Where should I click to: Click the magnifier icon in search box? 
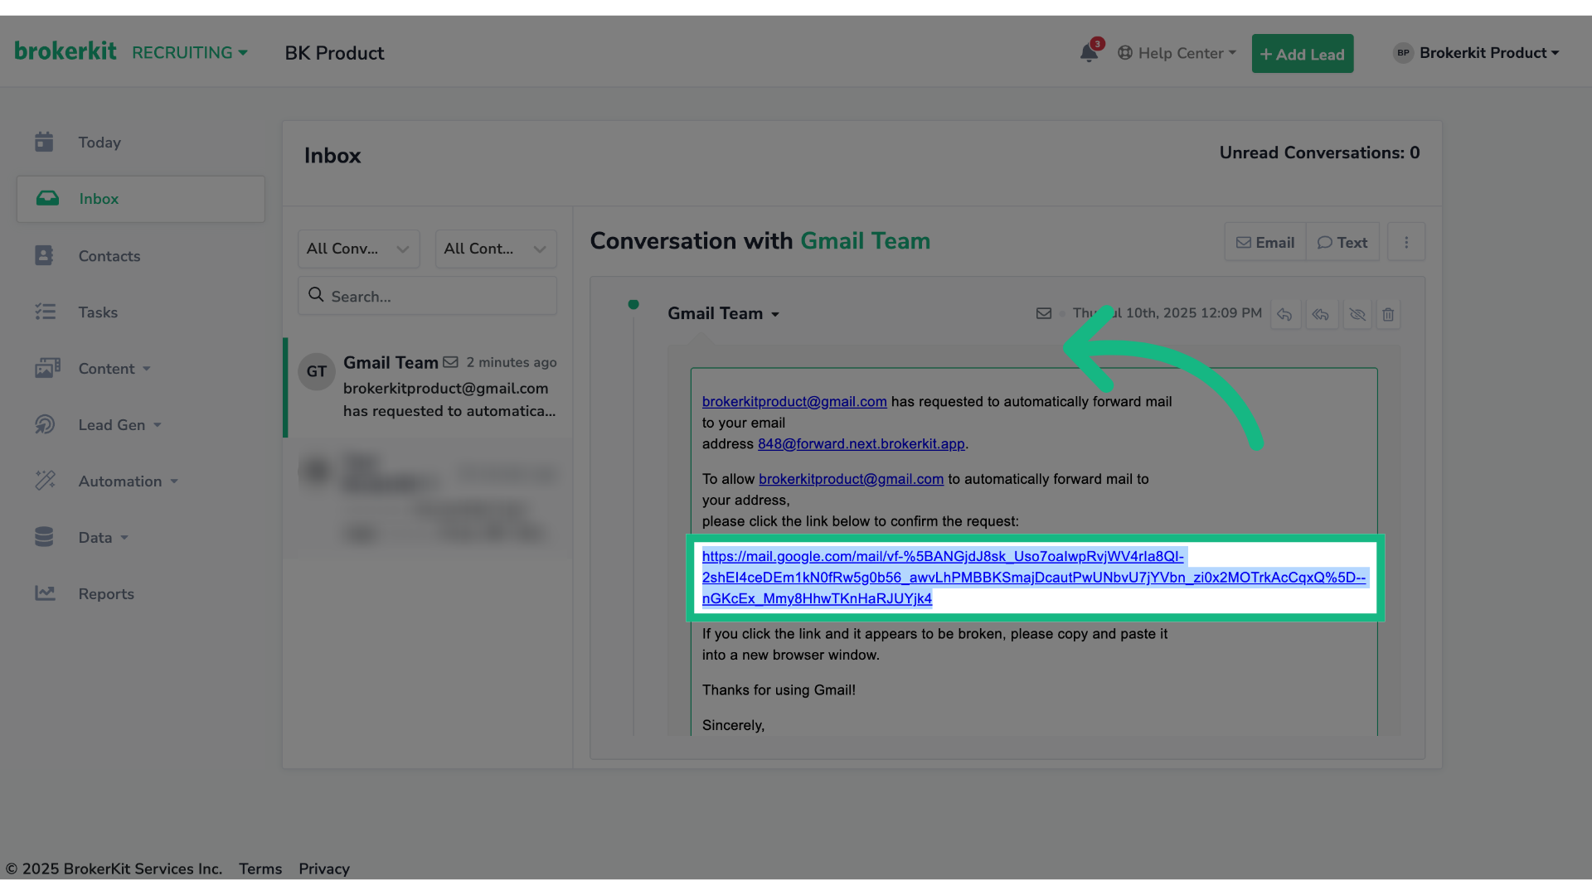tap(316, 295)
